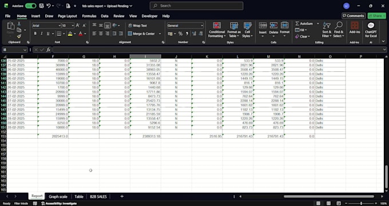The width and height of the screenshot is (389, 206).
Task: Apply the Borders icon
Action: (59, 34)
